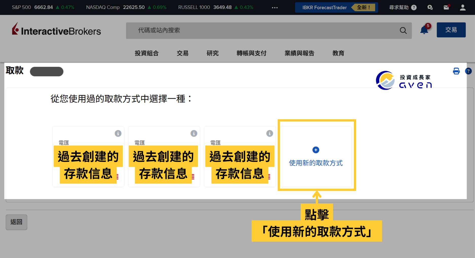Open the chat support icon
Image resolution: width=475 pixels, height=258 pixels.
point(430,8)
